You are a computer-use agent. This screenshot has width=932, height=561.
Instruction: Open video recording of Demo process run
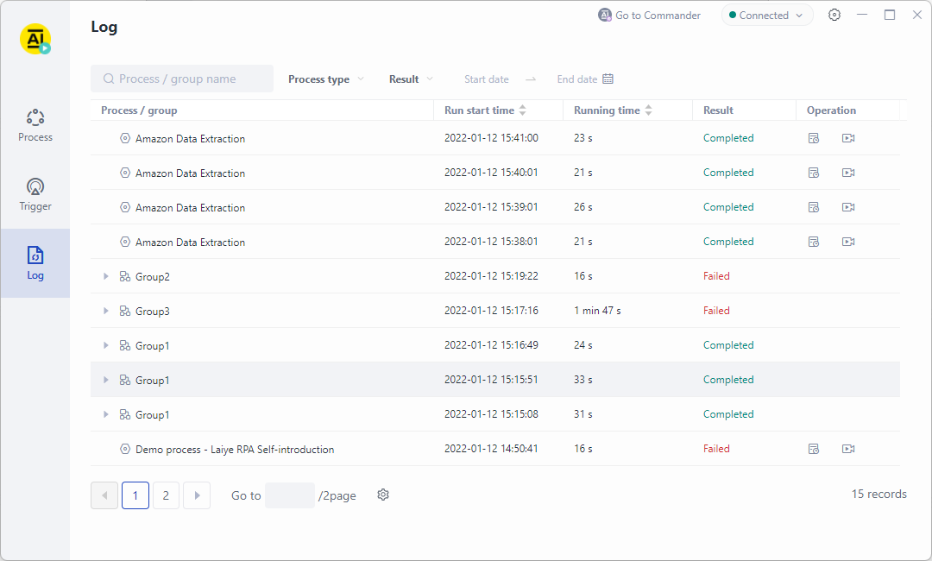click(x=848, y=449)
